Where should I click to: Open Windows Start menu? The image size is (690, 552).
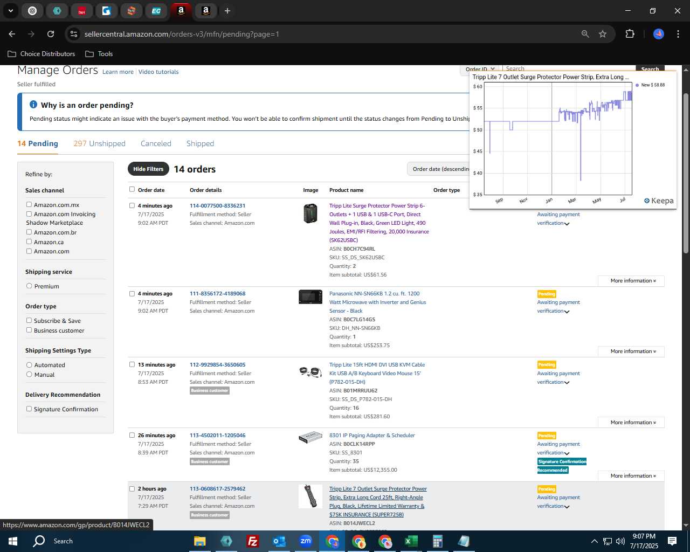pyautogui.click(x=13, y=541)
